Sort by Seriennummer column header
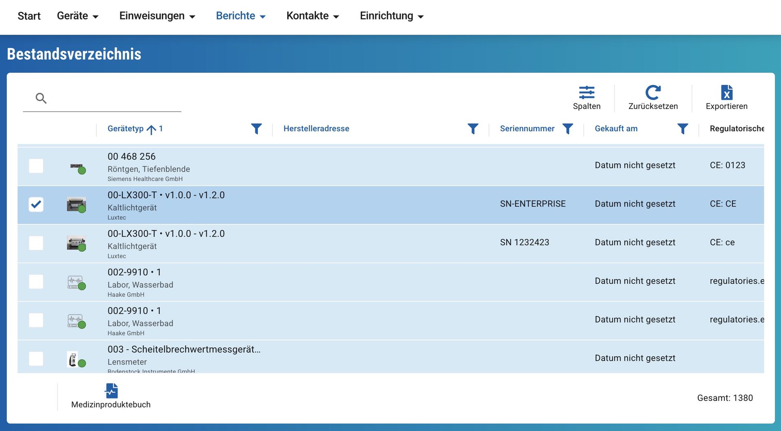This screenshot has height=431, width=781. click(527, 128)
